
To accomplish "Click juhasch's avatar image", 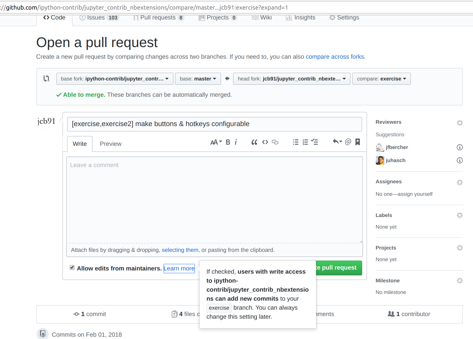I will click(x=380, y=160).
